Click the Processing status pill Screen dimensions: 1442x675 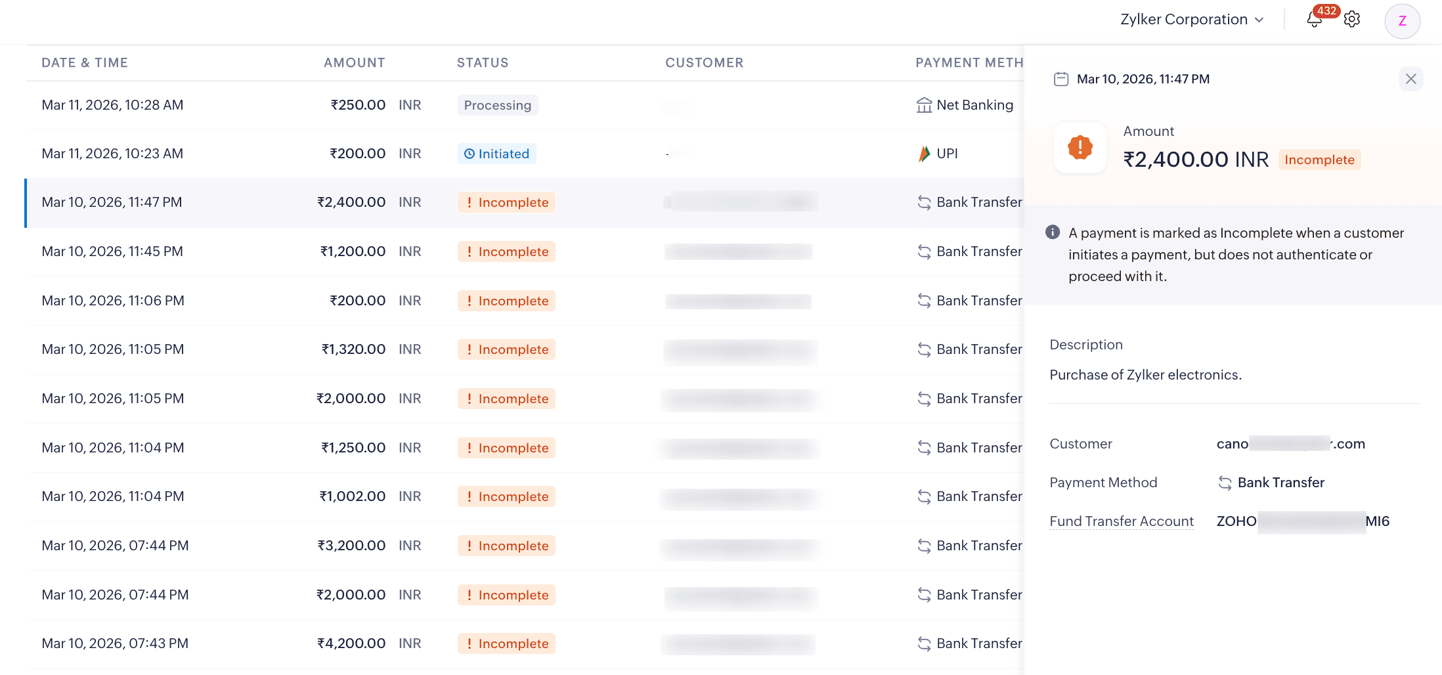(497, 105)
